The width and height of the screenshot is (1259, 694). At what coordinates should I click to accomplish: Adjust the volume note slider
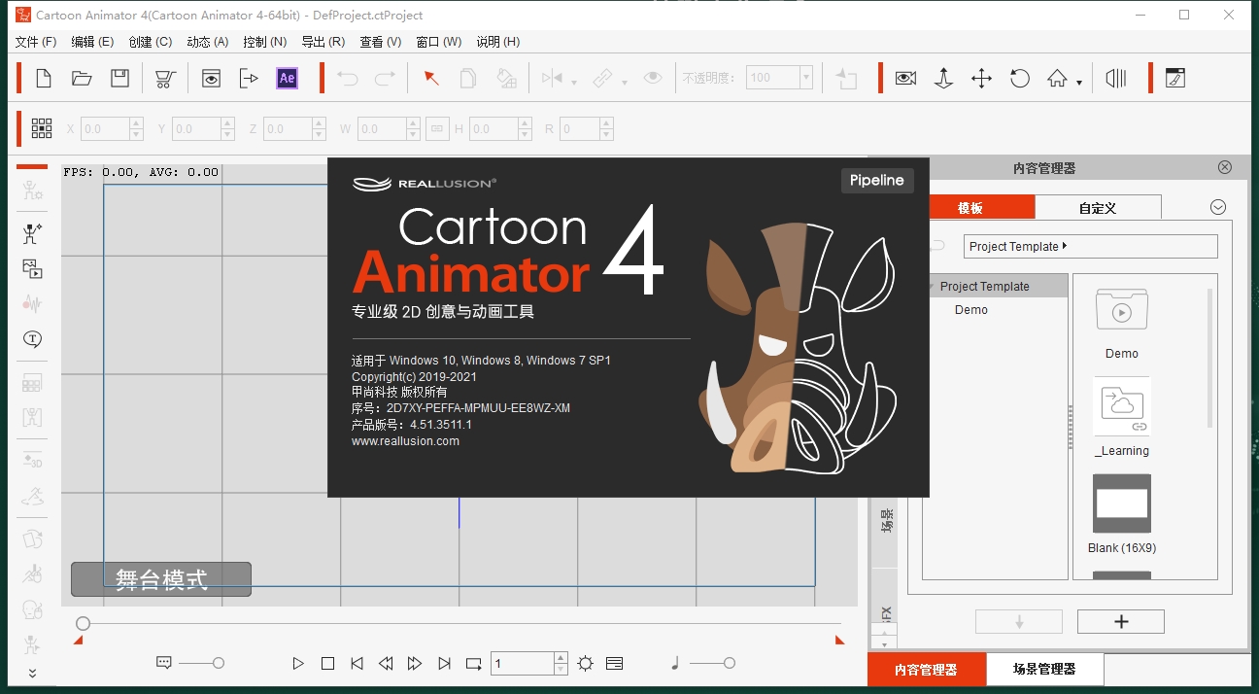[x=729, y=663]
